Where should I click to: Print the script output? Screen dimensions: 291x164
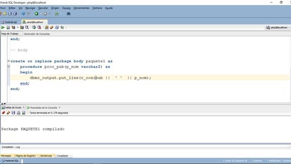tap(19, 113)
